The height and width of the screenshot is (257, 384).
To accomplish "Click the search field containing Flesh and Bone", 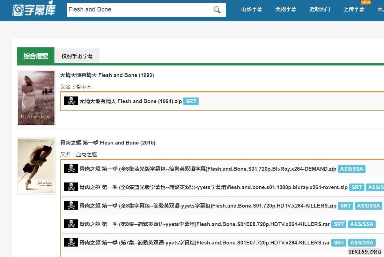I will coord(140,10).
